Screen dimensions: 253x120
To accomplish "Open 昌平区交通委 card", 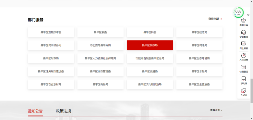I will click(x=150, y=71).
